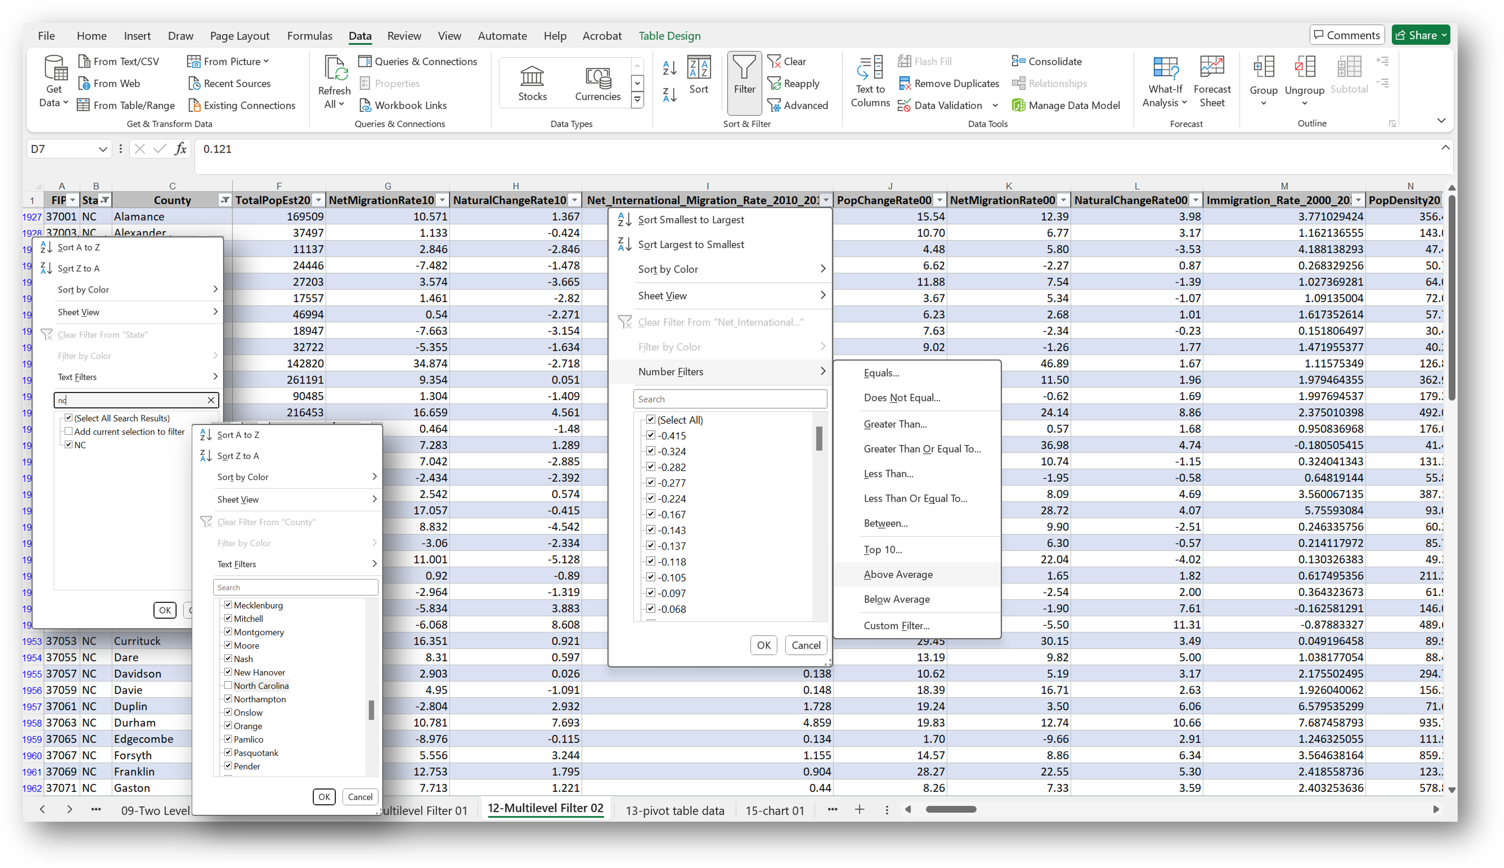Check the North Carolina entry

pos(228,685)
